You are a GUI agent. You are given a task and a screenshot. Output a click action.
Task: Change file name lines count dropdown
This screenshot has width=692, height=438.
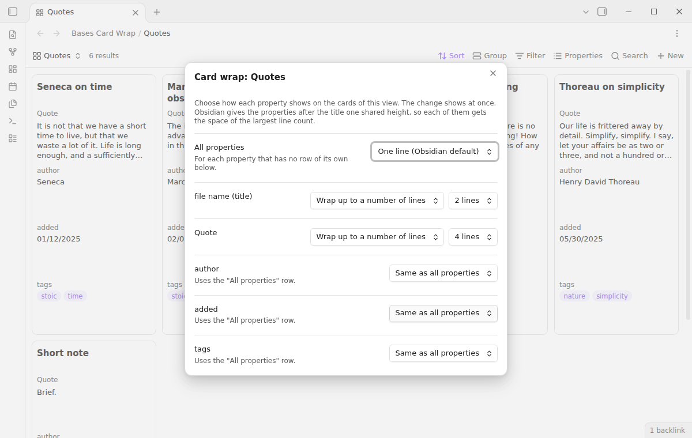(x=473, y=201)
